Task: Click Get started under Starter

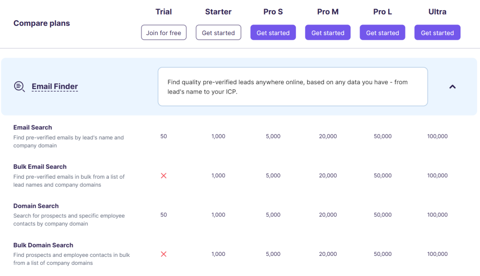Action: coord(218,32)
